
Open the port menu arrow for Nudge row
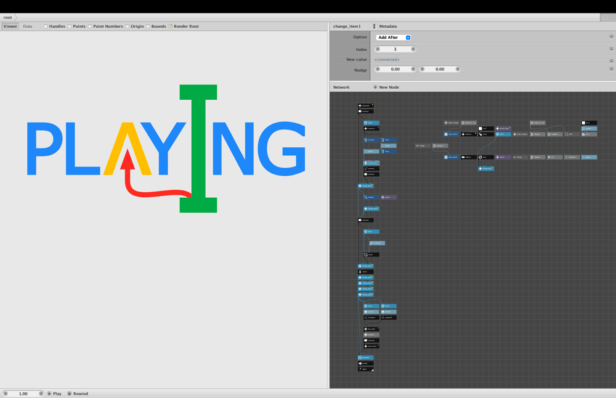611,69
